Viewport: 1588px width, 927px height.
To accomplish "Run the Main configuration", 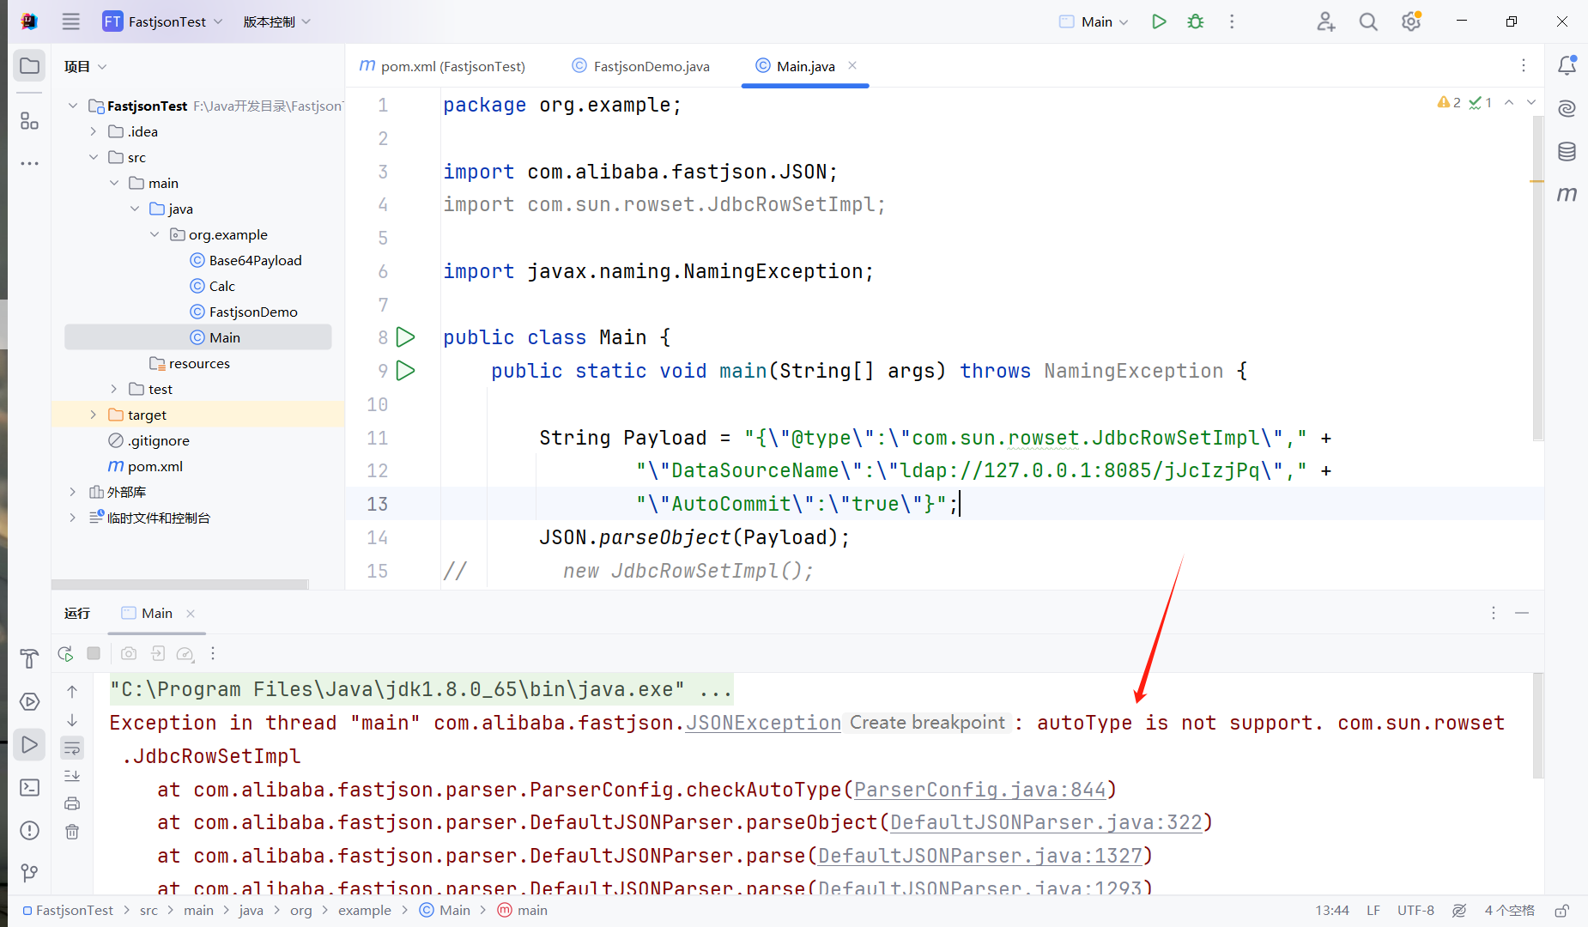I will [x=1159, y=21].
